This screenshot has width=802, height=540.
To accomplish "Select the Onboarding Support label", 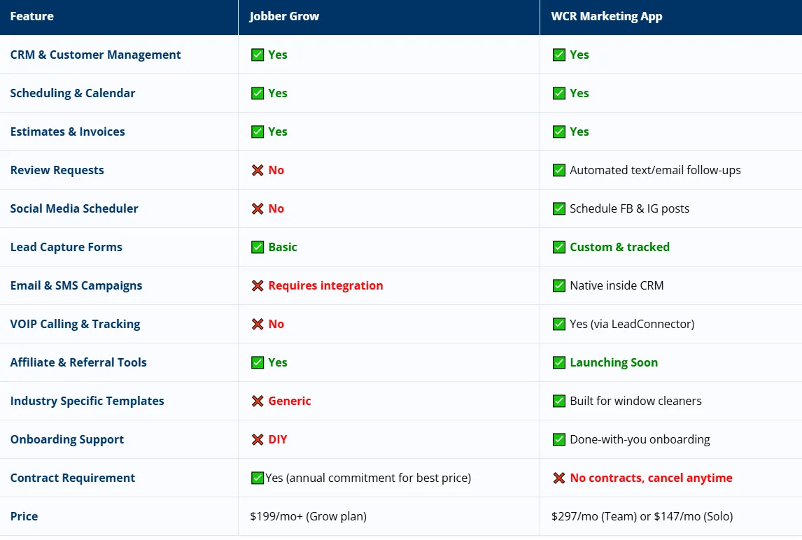I will tap(67, 439).
